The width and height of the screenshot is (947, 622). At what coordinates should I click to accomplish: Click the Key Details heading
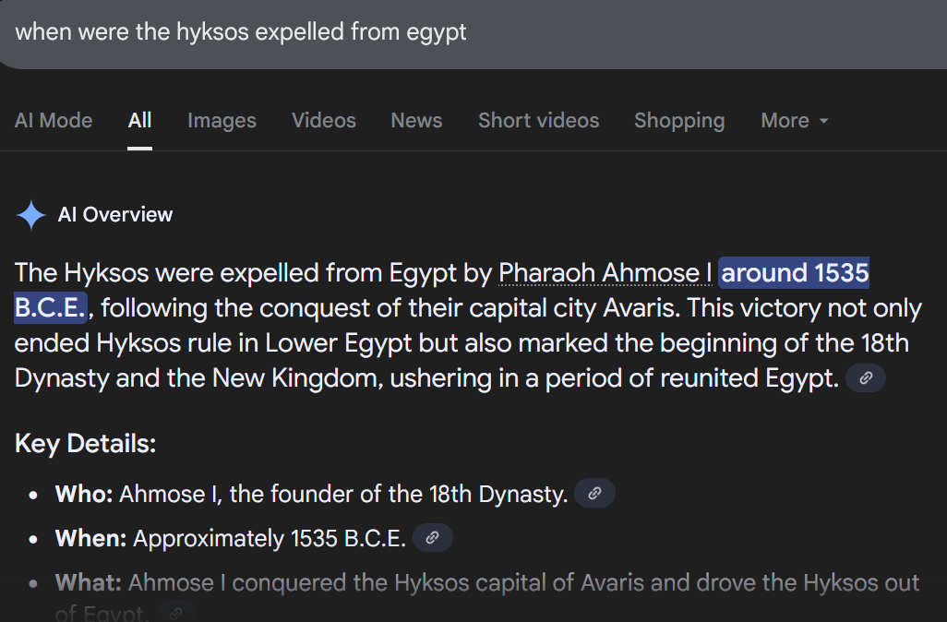(85, 444)
